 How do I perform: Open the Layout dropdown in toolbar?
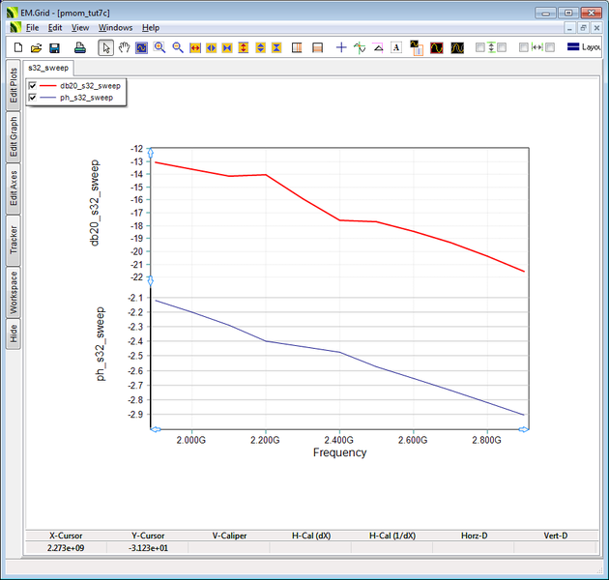coord(585,47)
